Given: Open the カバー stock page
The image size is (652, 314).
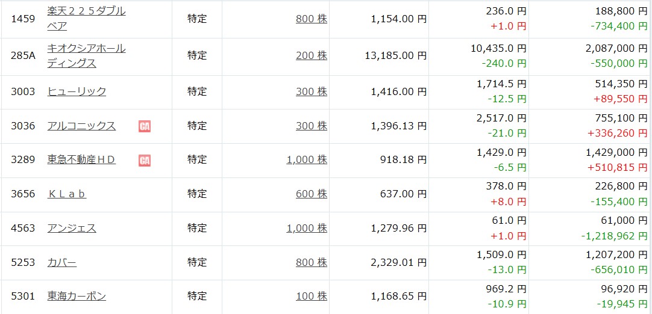Looking at the screenshot, I should tap(62, 262).
